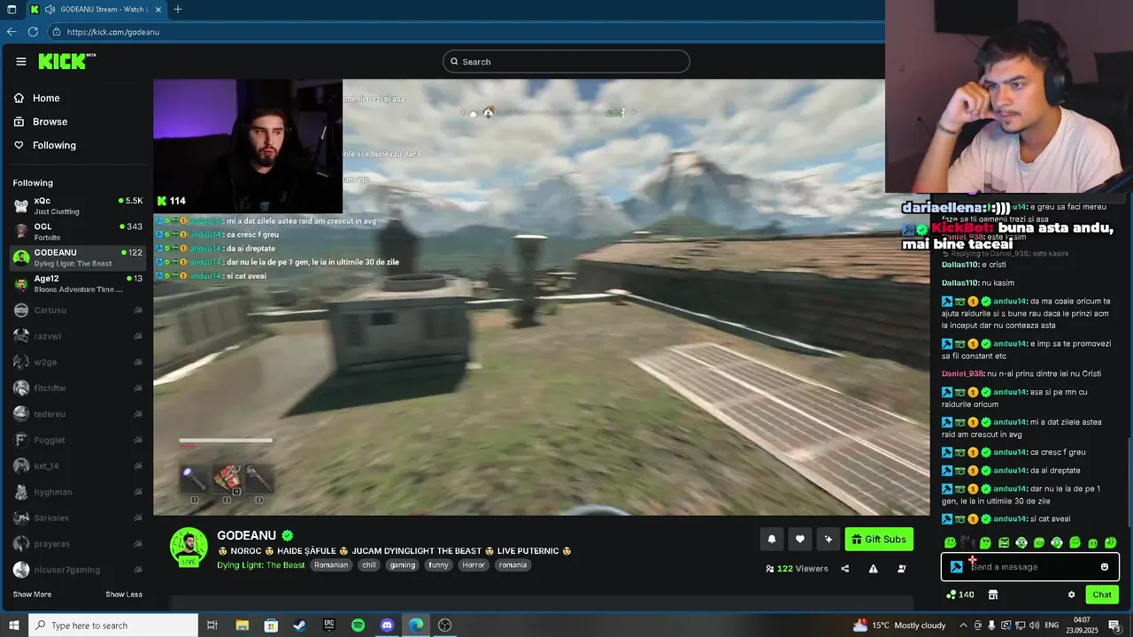Open offline channel tedereu
The image size is (1133, 637).
pos(78,414)
